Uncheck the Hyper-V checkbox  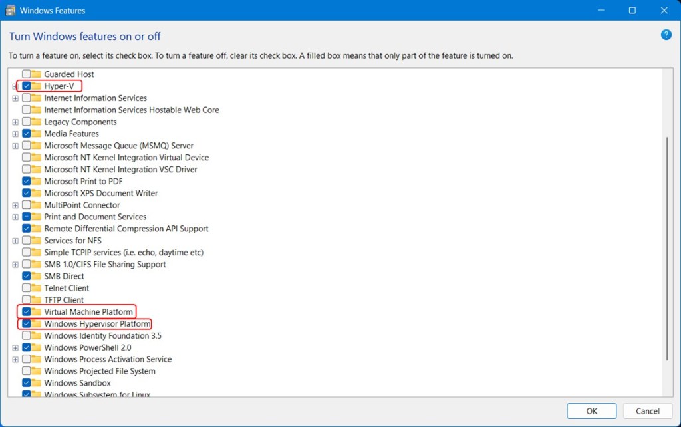(x=26, y=86)
